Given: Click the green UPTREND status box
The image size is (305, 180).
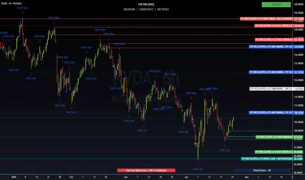Looking at the screenshot, I should pyautogui.click(x=276, y=5).
